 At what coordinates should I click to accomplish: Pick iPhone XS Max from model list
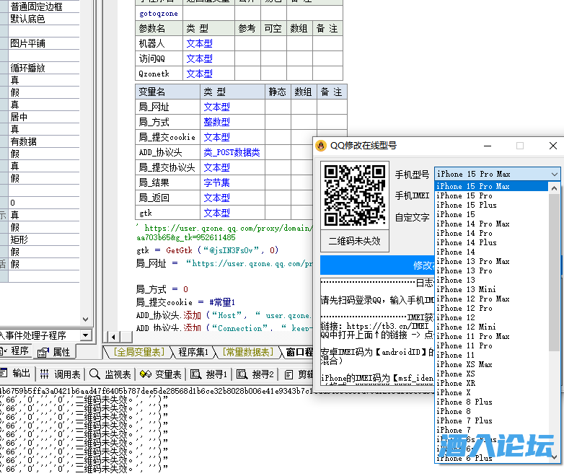click(464, 364)
